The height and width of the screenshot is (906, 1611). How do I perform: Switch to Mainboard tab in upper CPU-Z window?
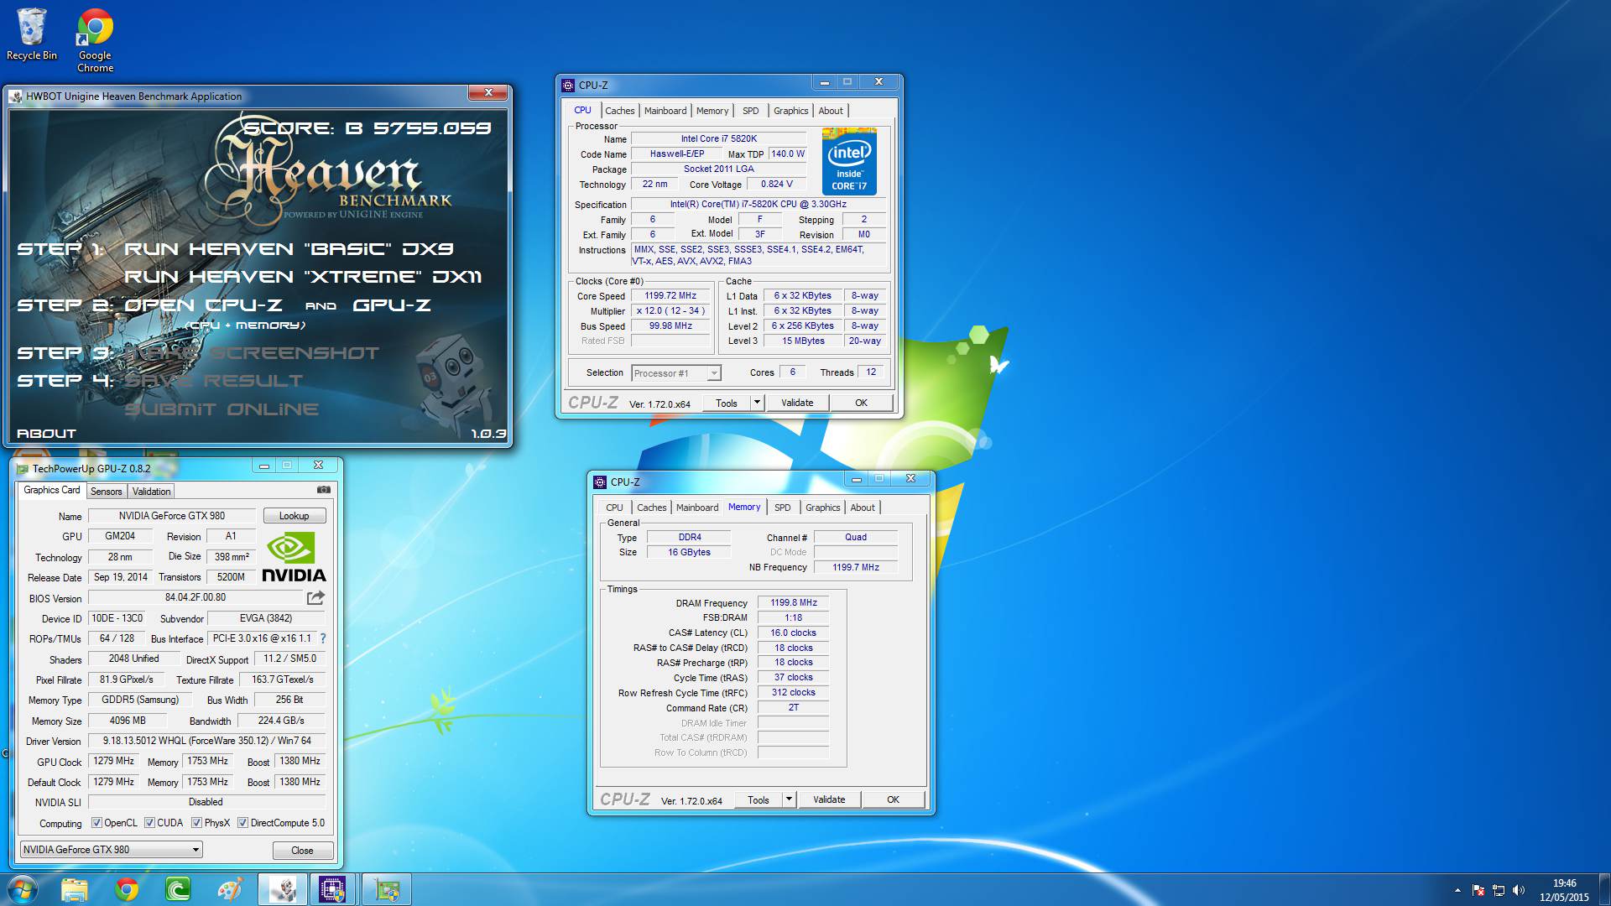(665, 111)
